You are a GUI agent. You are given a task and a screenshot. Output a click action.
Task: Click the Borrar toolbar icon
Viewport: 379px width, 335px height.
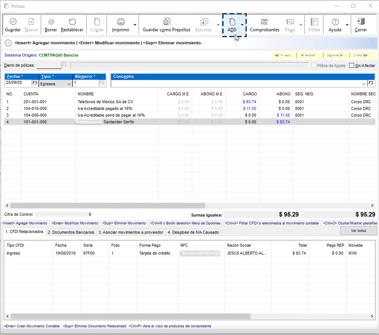pyautogui.click(x=51, y=22)
